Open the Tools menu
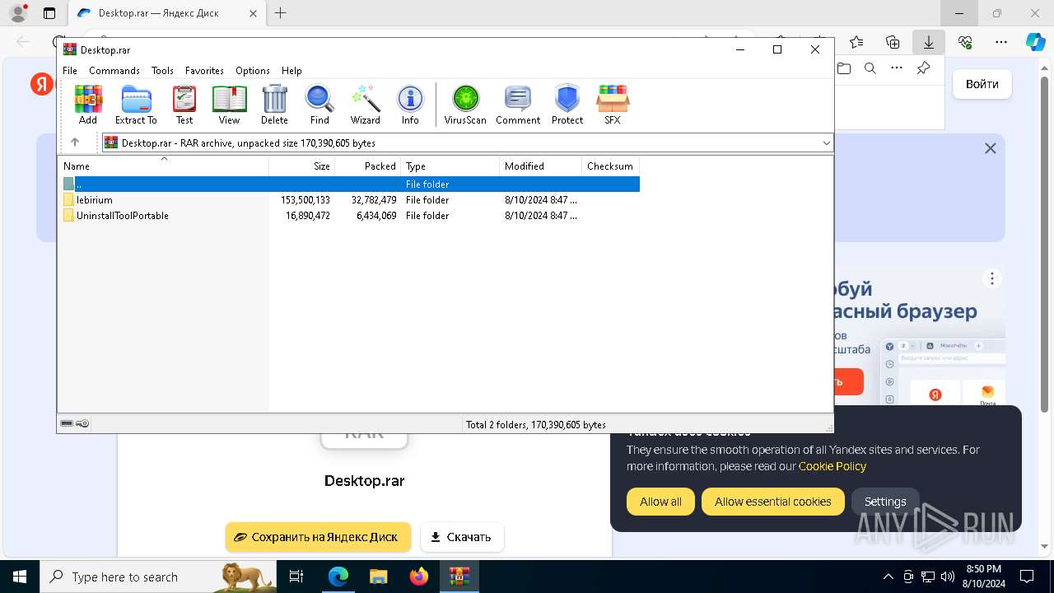Viewport: 1054px width, 593px height. click(162, 71)
